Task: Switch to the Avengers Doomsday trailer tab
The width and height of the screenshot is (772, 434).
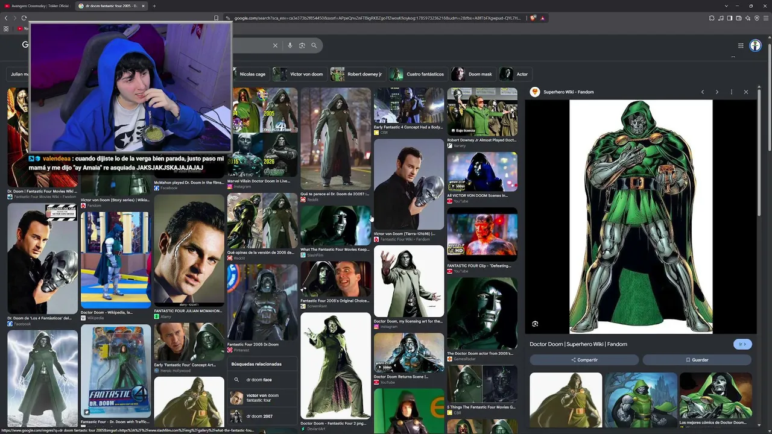Action: coord(36,6)
